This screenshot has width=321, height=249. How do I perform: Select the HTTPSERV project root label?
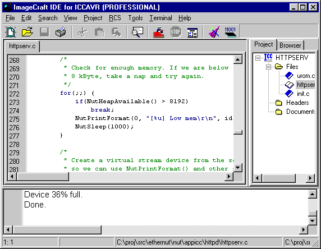point(292,58)
